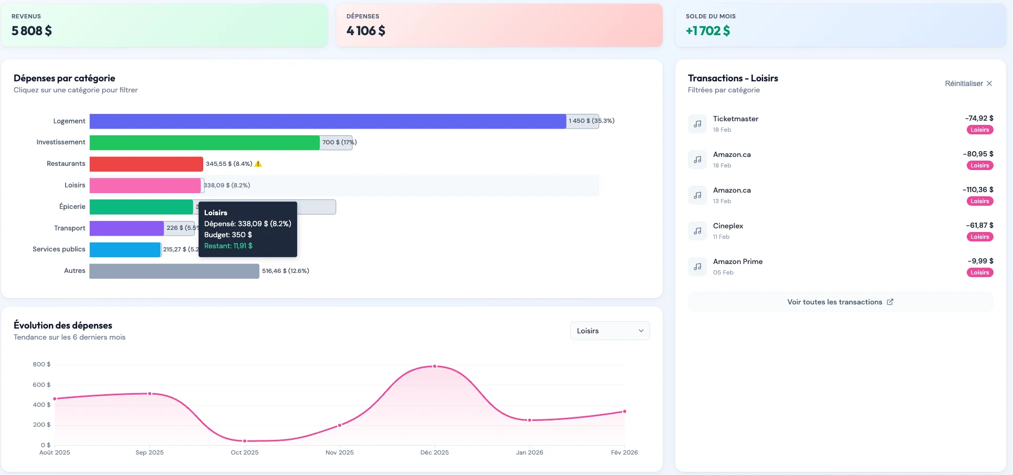Screen dimensions: 1013x475
Task: Toggle the Loisirs badge on the Cineplex transaction
Action: coord(979,237)
